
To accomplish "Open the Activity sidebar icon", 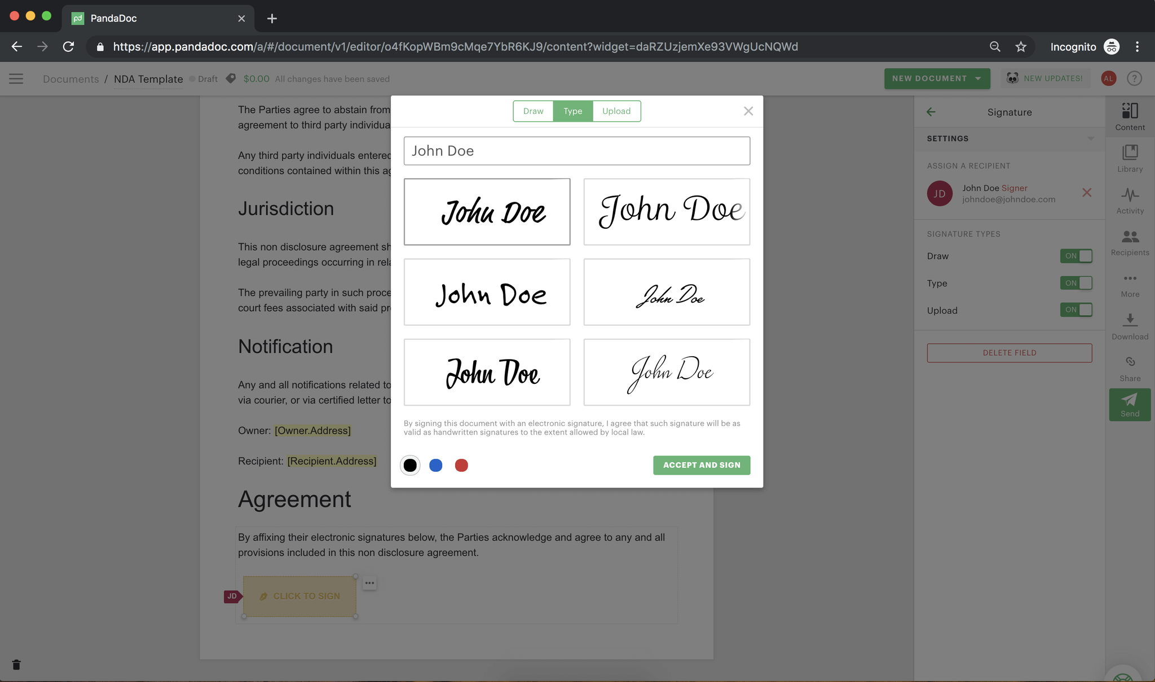I will (x=1130, y=201).
